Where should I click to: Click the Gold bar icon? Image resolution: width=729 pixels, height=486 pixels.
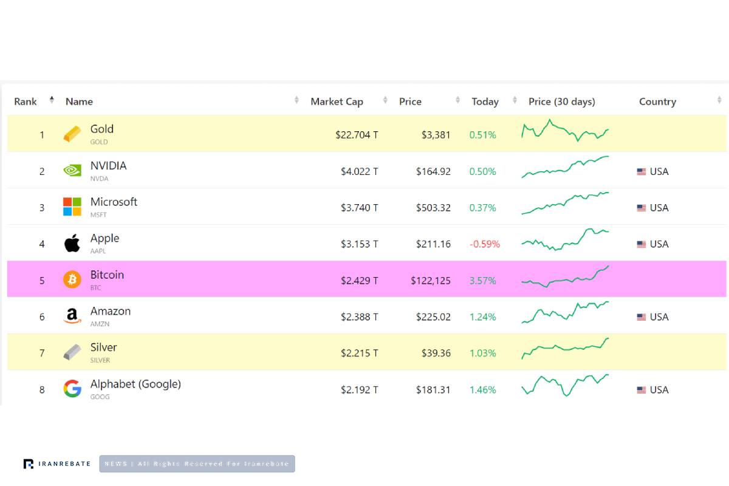[x=72, y=134]
